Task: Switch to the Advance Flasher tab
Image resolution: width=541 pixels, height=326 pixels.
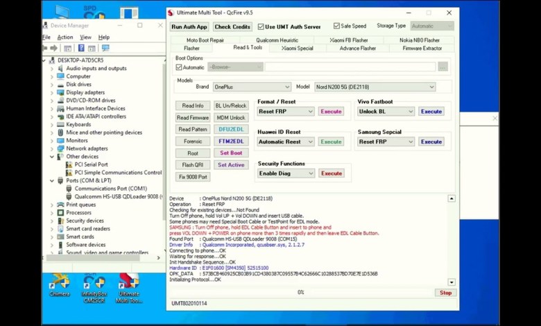Action: tap(357, 49)
